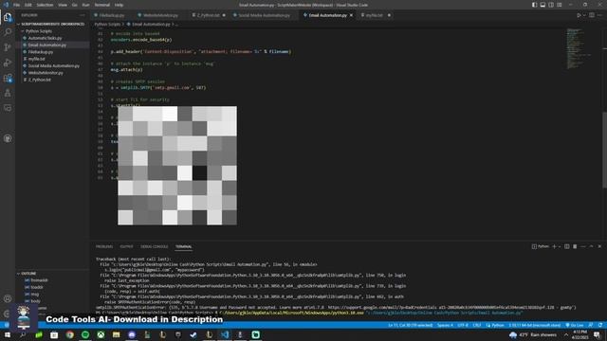The height and width of the screenshot is (341, 607).
Task: Open the Help menu
Action: pyautogui.click(x=119, y=5)
